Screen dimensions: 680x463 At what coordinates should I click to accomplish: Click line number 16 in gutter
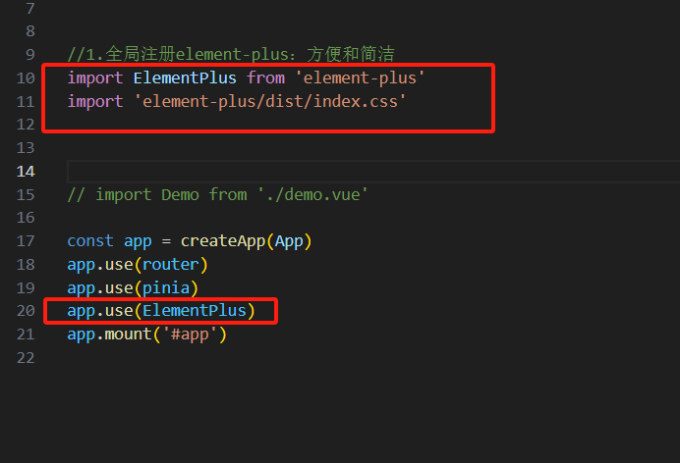26,218
